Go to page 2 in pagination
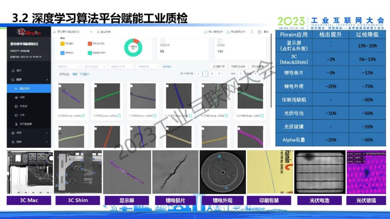Viewport: 390px width, 219px height. coord(212,74)
